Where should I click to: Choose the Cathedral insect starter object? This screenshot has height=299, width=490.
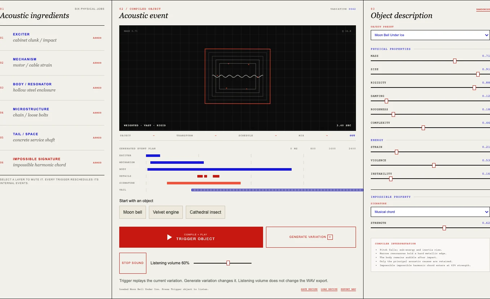point(205,212)
